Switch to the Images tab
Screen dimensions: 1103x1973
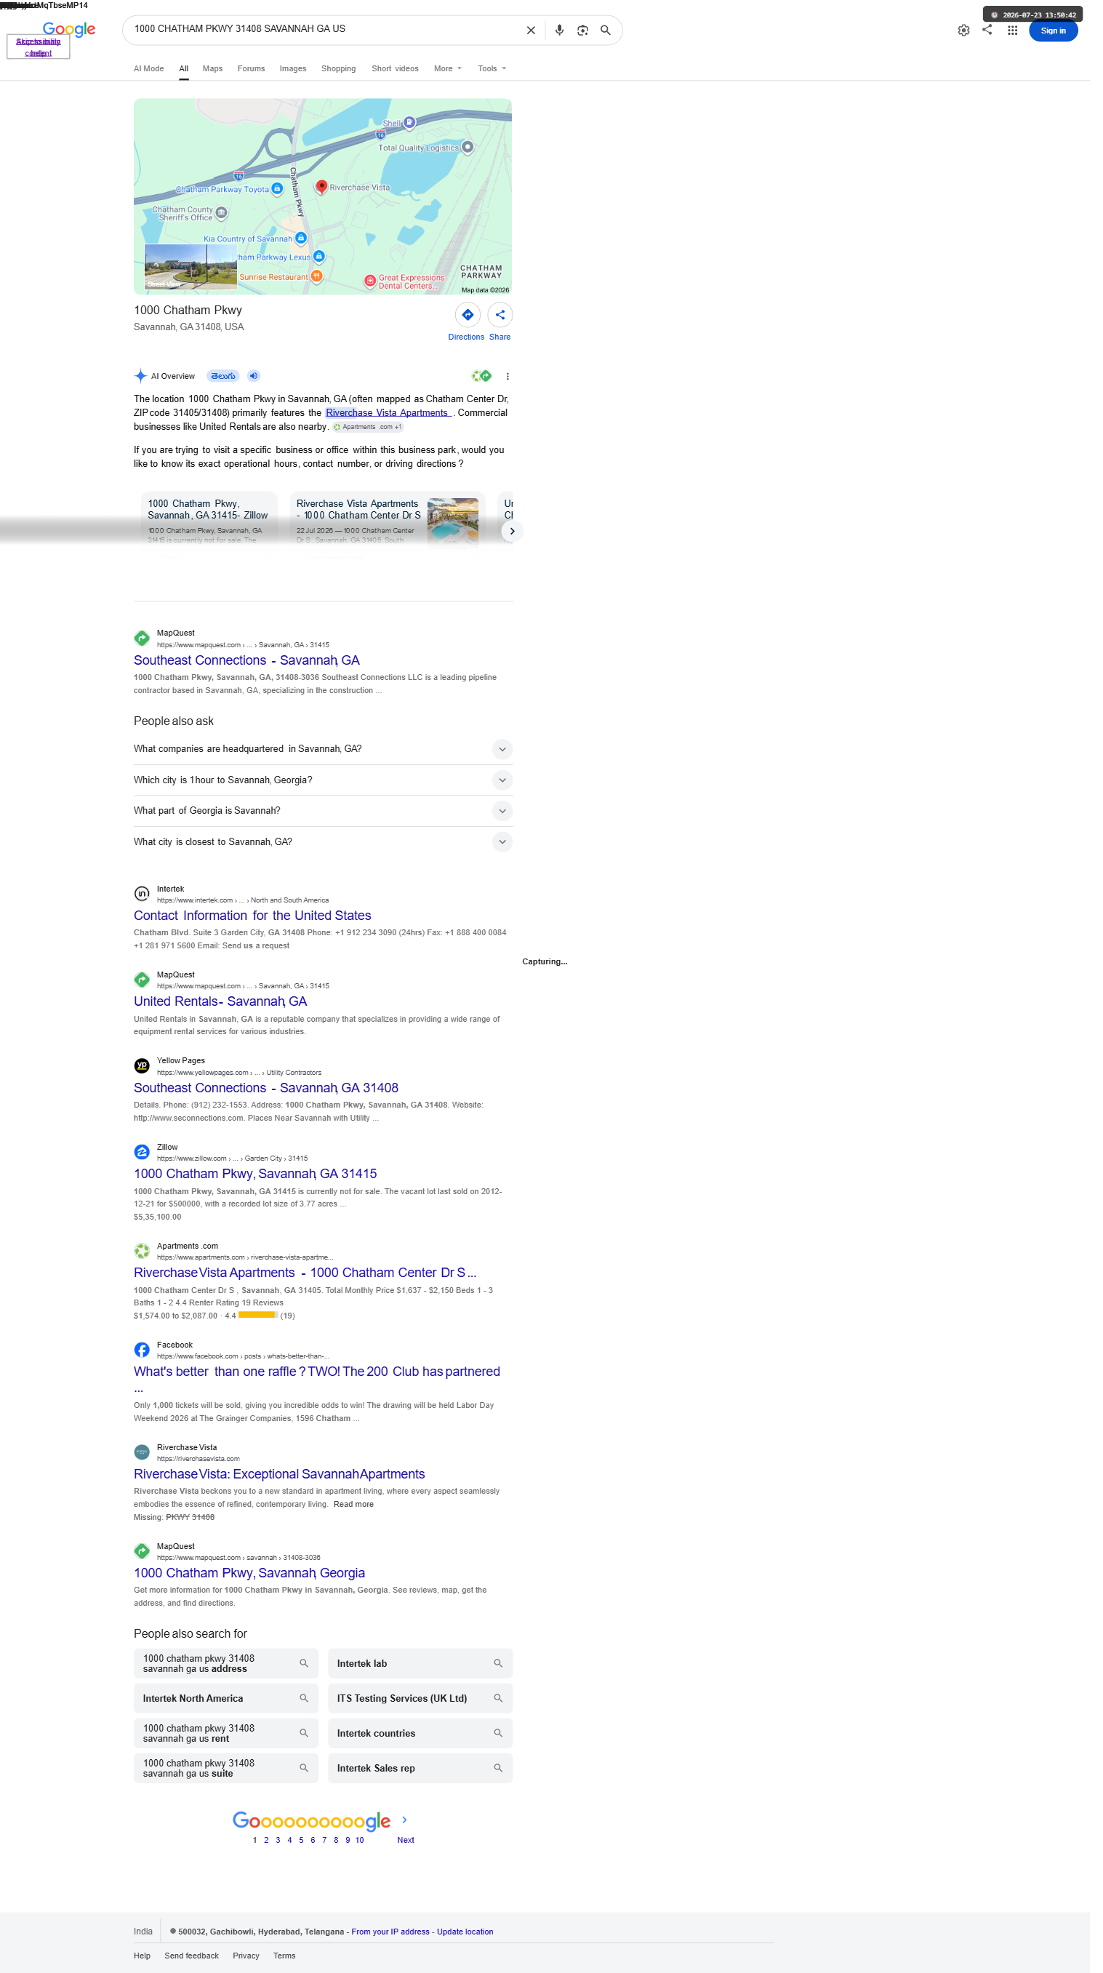coord(292,69)
